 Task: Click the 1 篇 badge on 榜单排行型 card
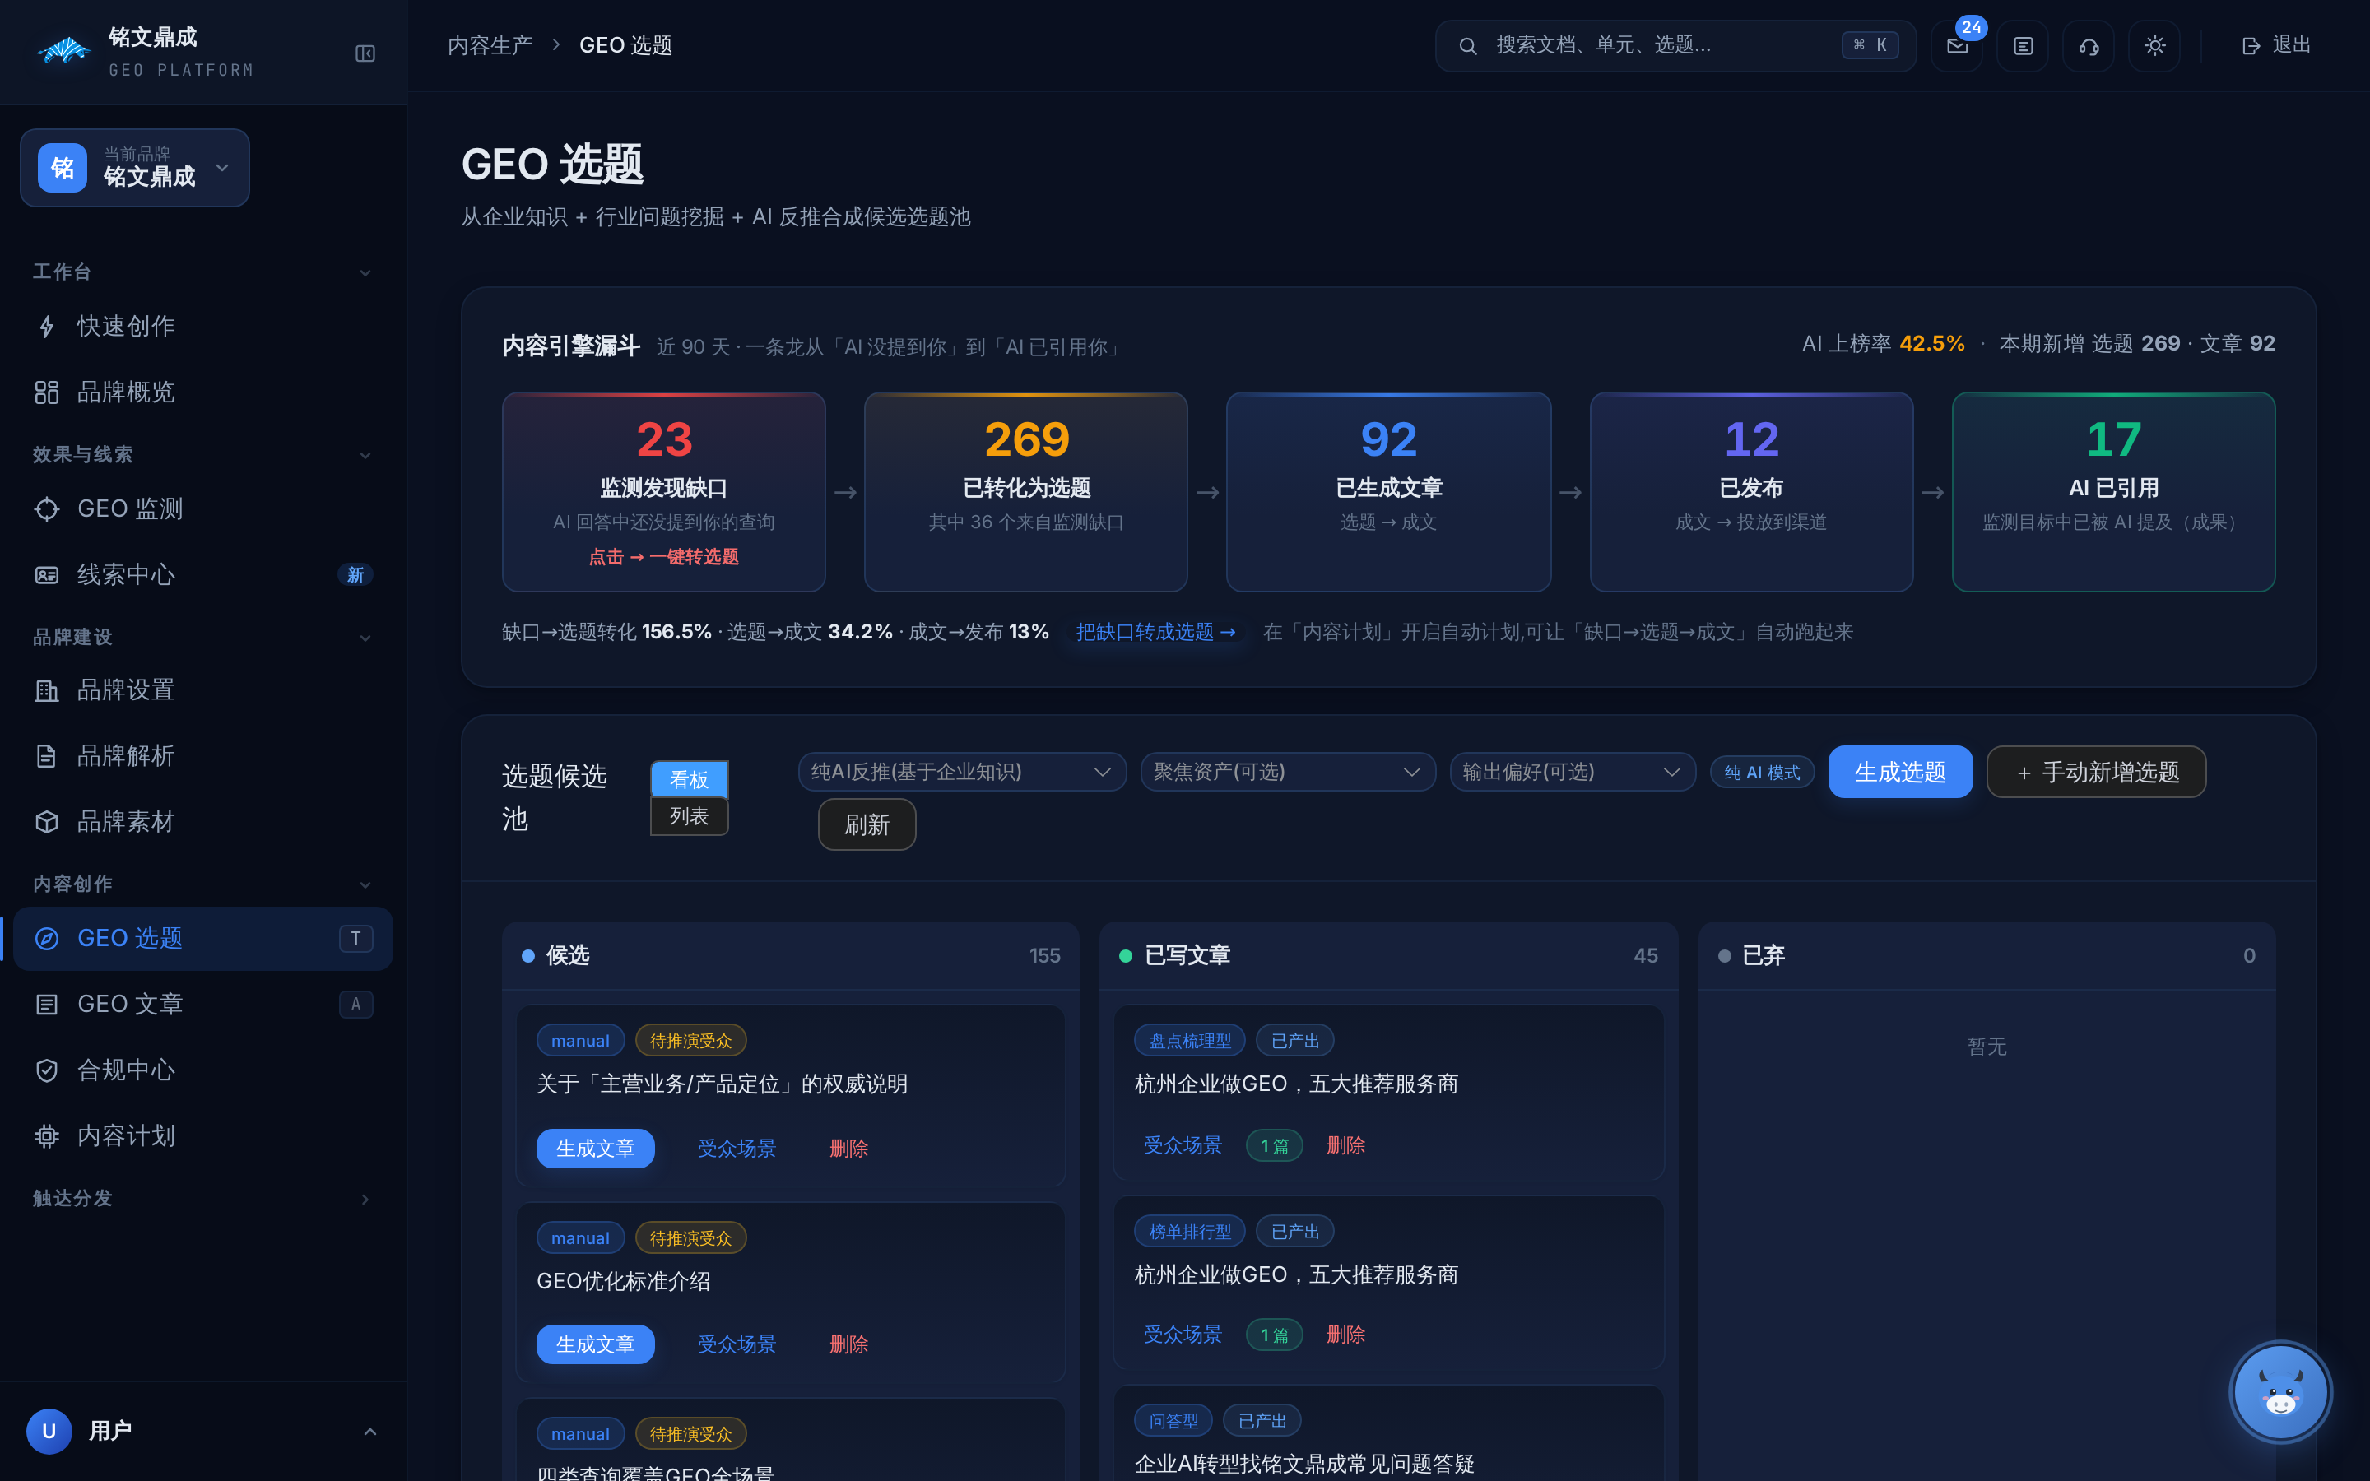[1274, 1334]
